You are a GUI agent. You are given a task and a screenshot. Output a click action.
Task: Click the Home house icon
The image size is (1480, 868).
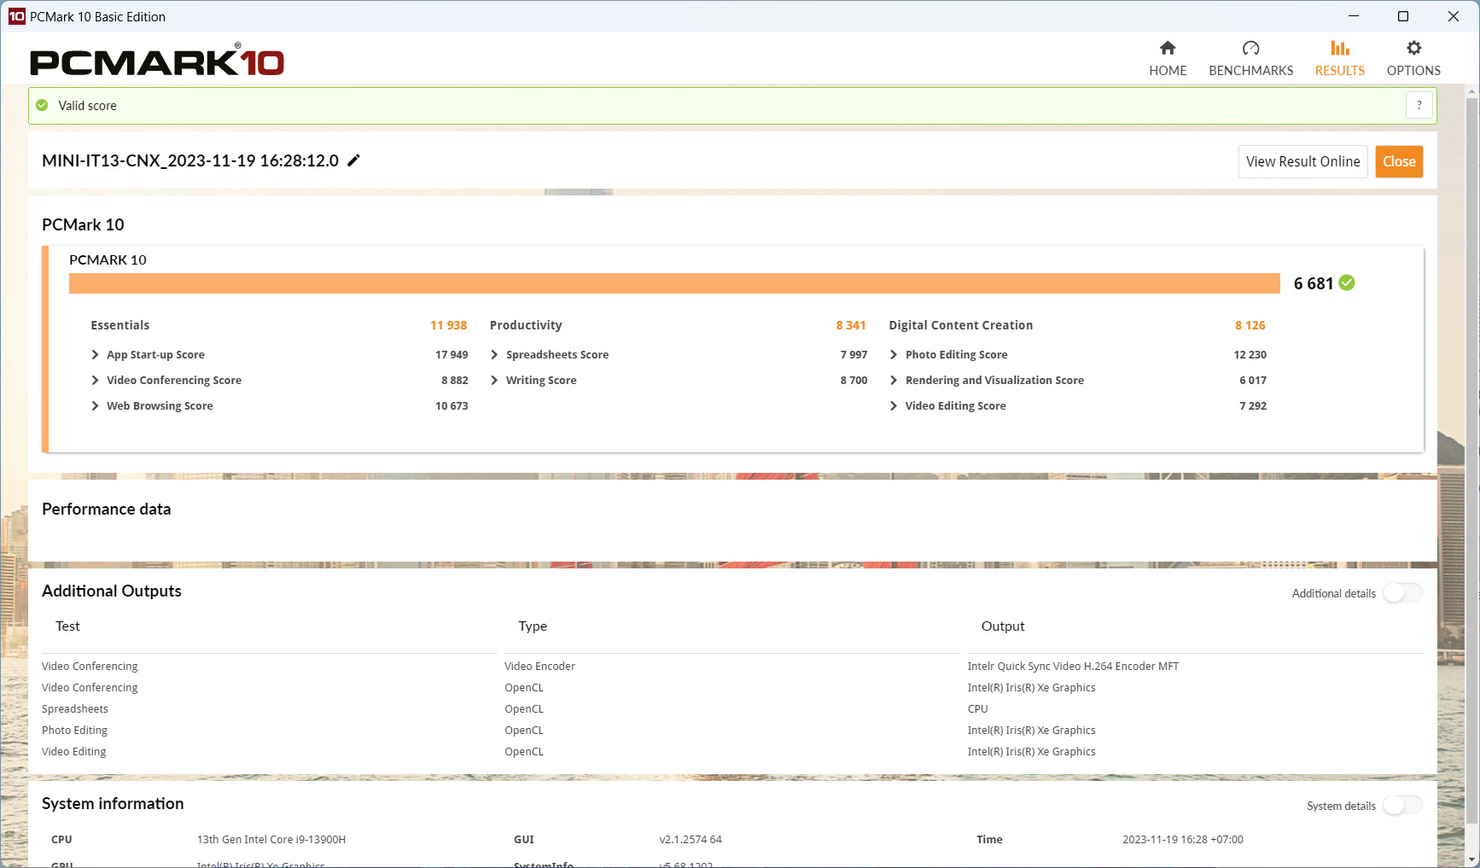(x=1168, y=48)
